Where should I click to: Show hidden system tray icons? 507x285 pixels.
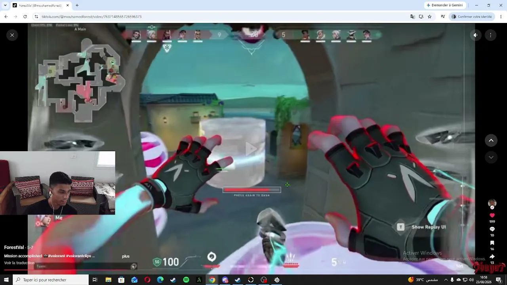tap(446, 280)
